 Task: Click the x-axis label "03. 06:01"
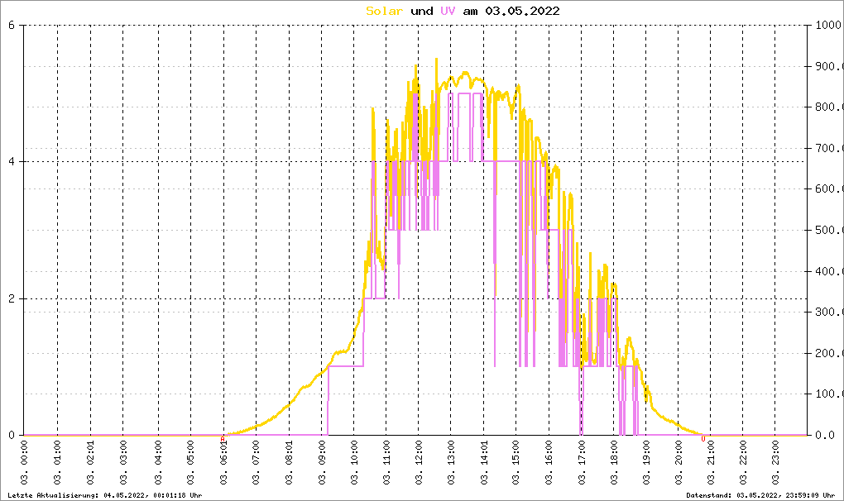coord(224,462)
